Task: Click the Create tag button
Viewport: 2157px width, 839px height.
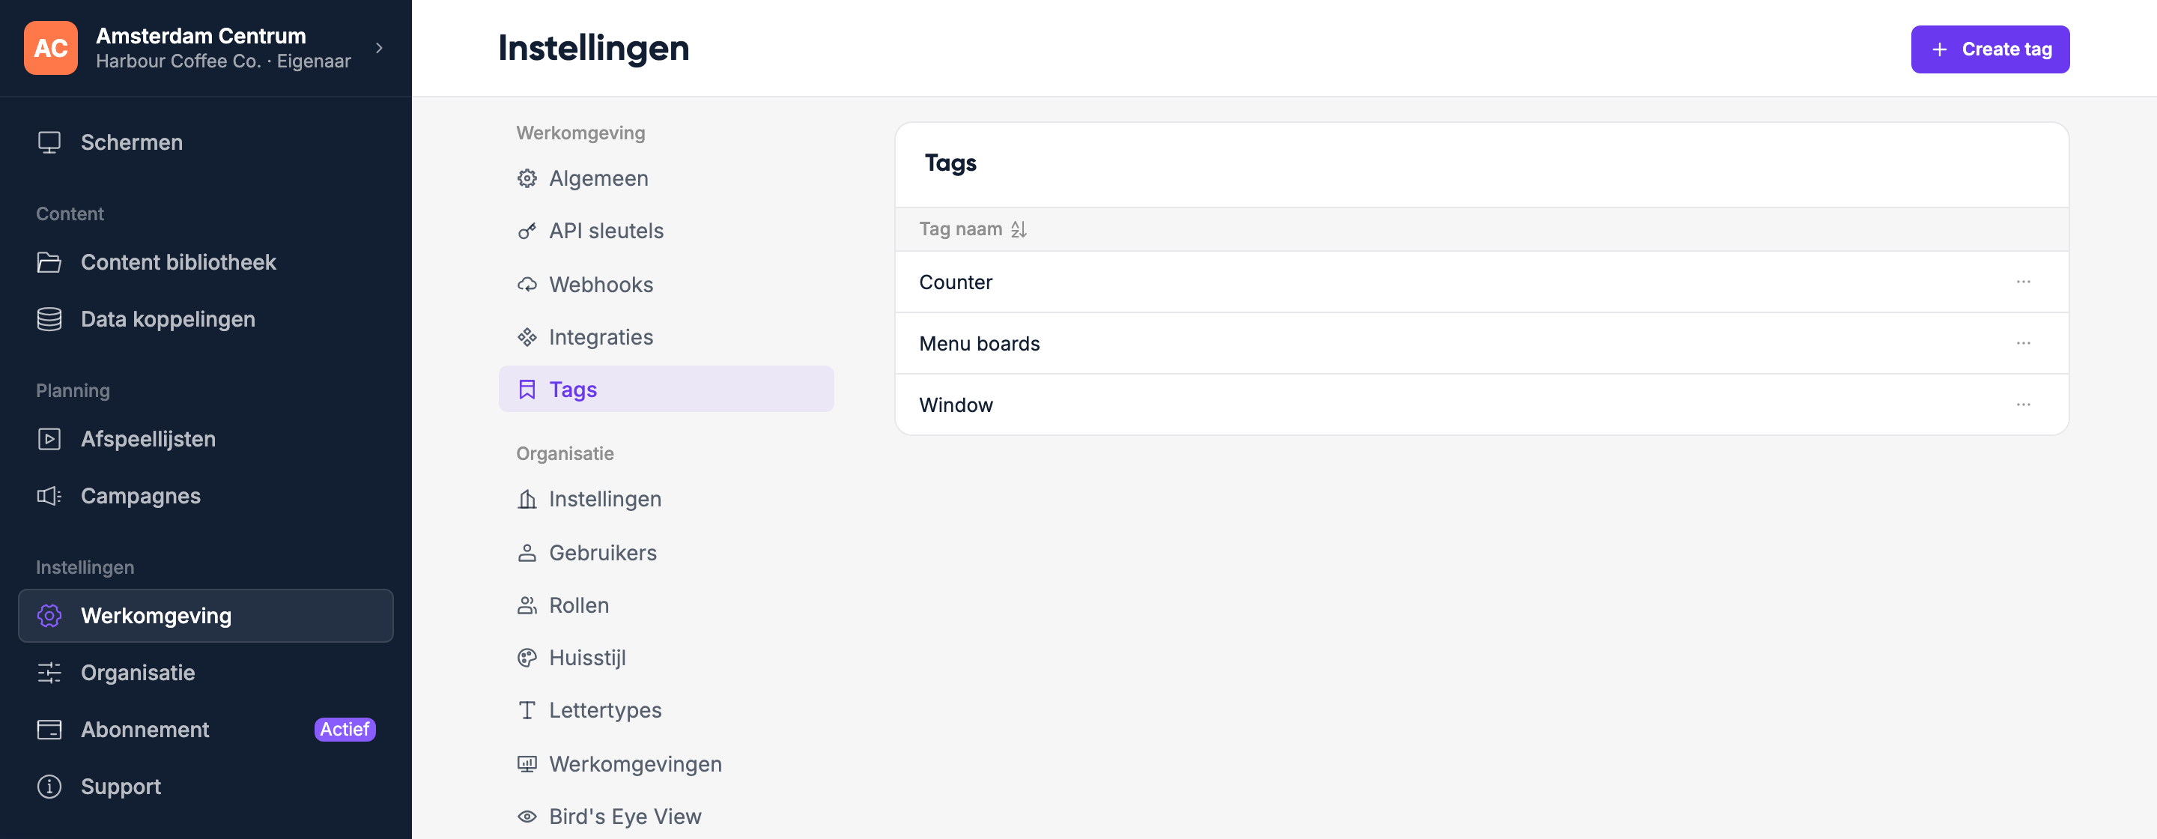Action: (x=1989, y=49)
